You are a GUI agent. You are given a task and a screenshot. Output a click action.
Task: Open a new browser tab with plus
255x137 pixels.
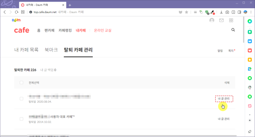pos(70,5)
